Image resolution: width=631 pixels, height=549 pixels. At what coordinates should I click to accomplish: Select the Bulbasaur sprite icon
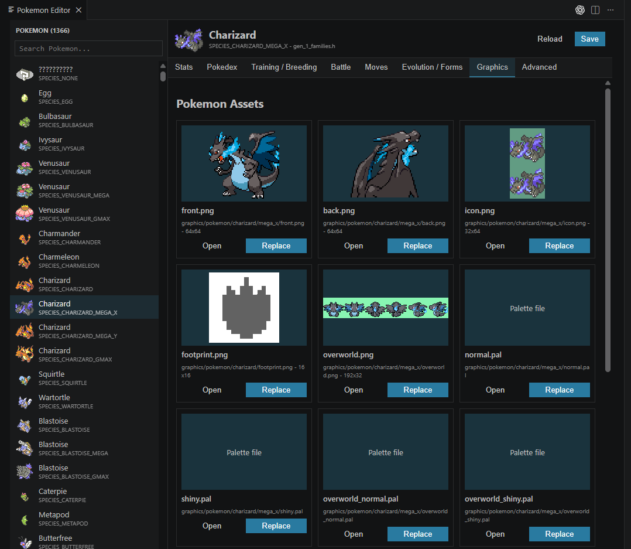pos(25,121)
